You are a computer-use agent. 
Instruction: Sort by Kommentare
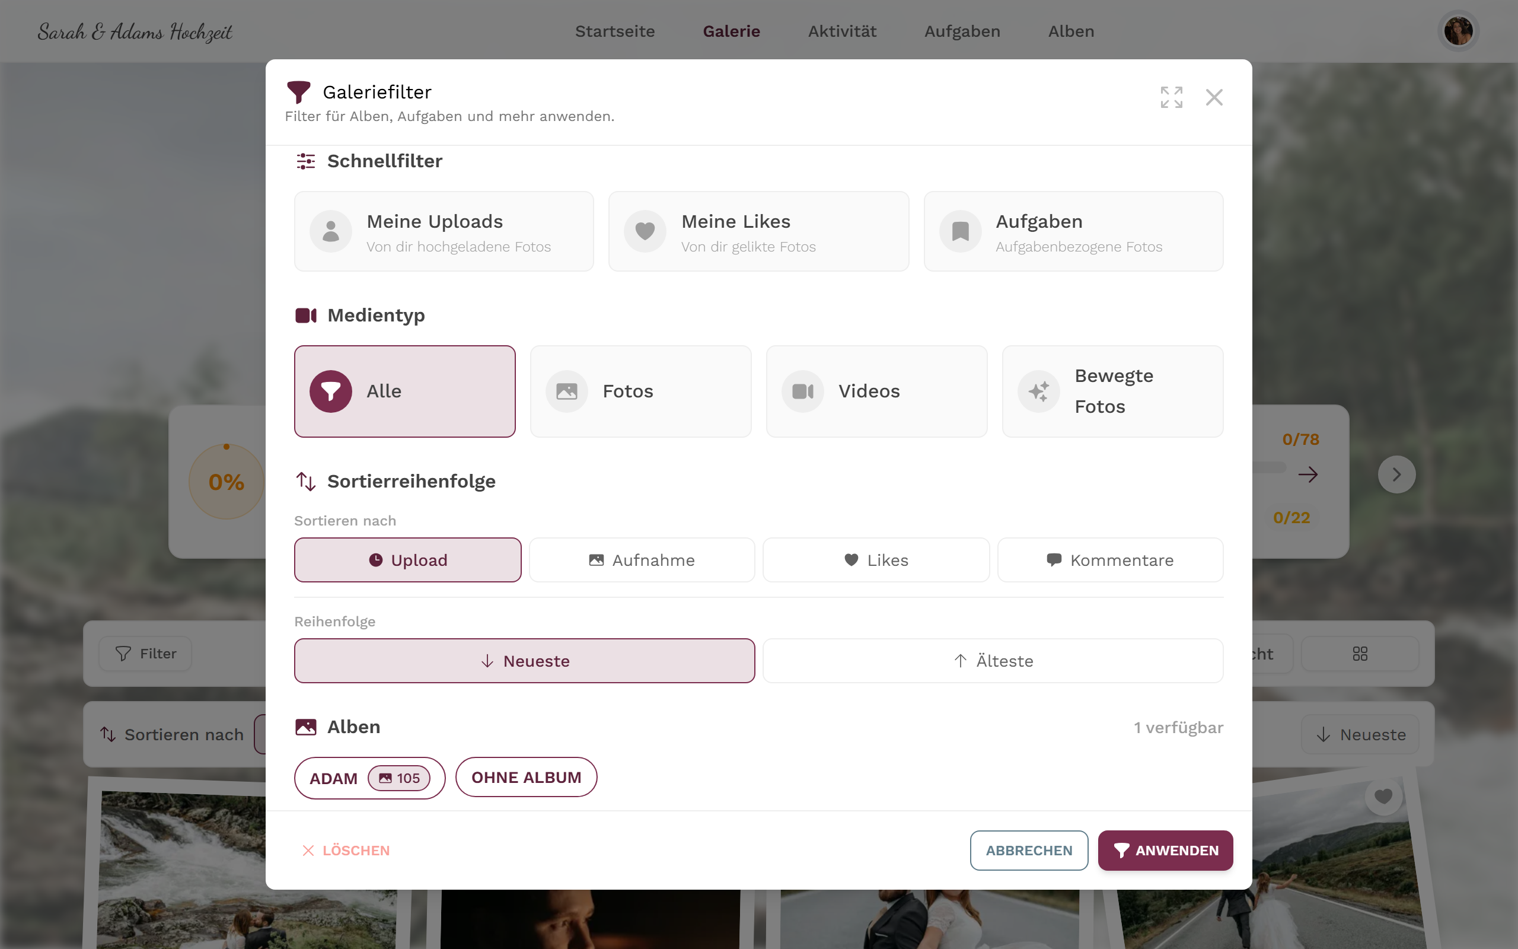pos(1110,560)
